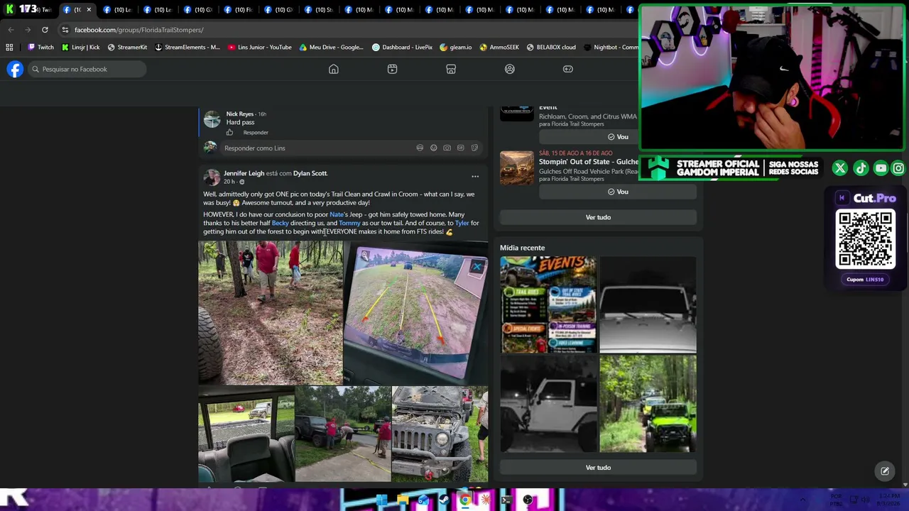Click the Tyler mention in the post
The width and height of the screenshot is (909, 511).
pyautogui.click(x=462, y=223)
